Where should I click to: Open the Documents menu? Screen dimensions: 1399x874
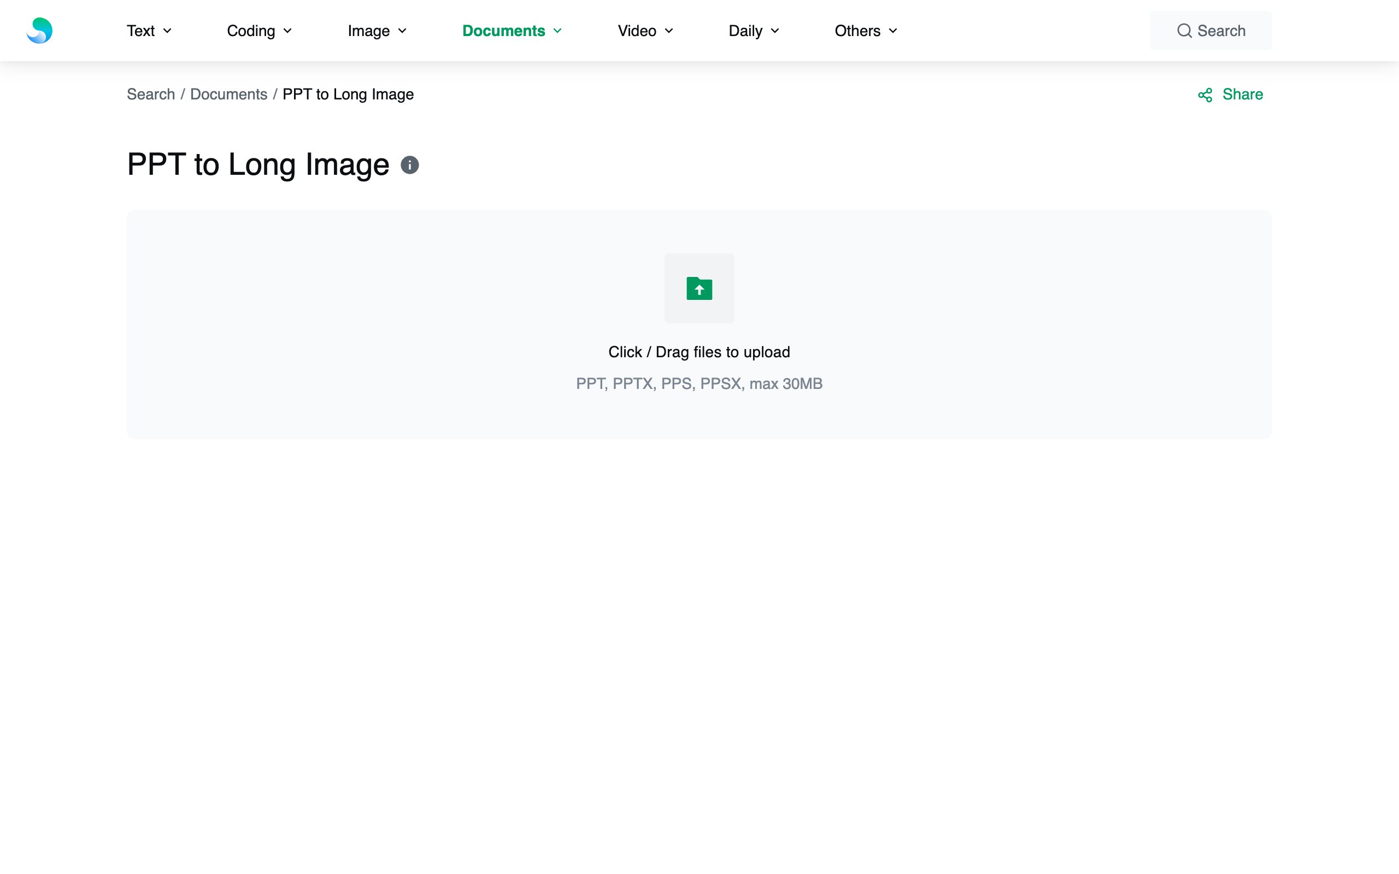(x=512, y=31)
